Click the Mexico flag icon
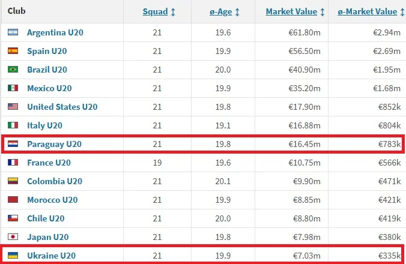 click(x=13, y=88)
